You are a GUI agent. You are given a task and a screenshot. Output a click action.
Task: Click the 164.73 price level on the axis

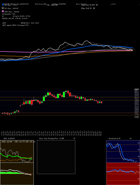click(x=136, y=101)
